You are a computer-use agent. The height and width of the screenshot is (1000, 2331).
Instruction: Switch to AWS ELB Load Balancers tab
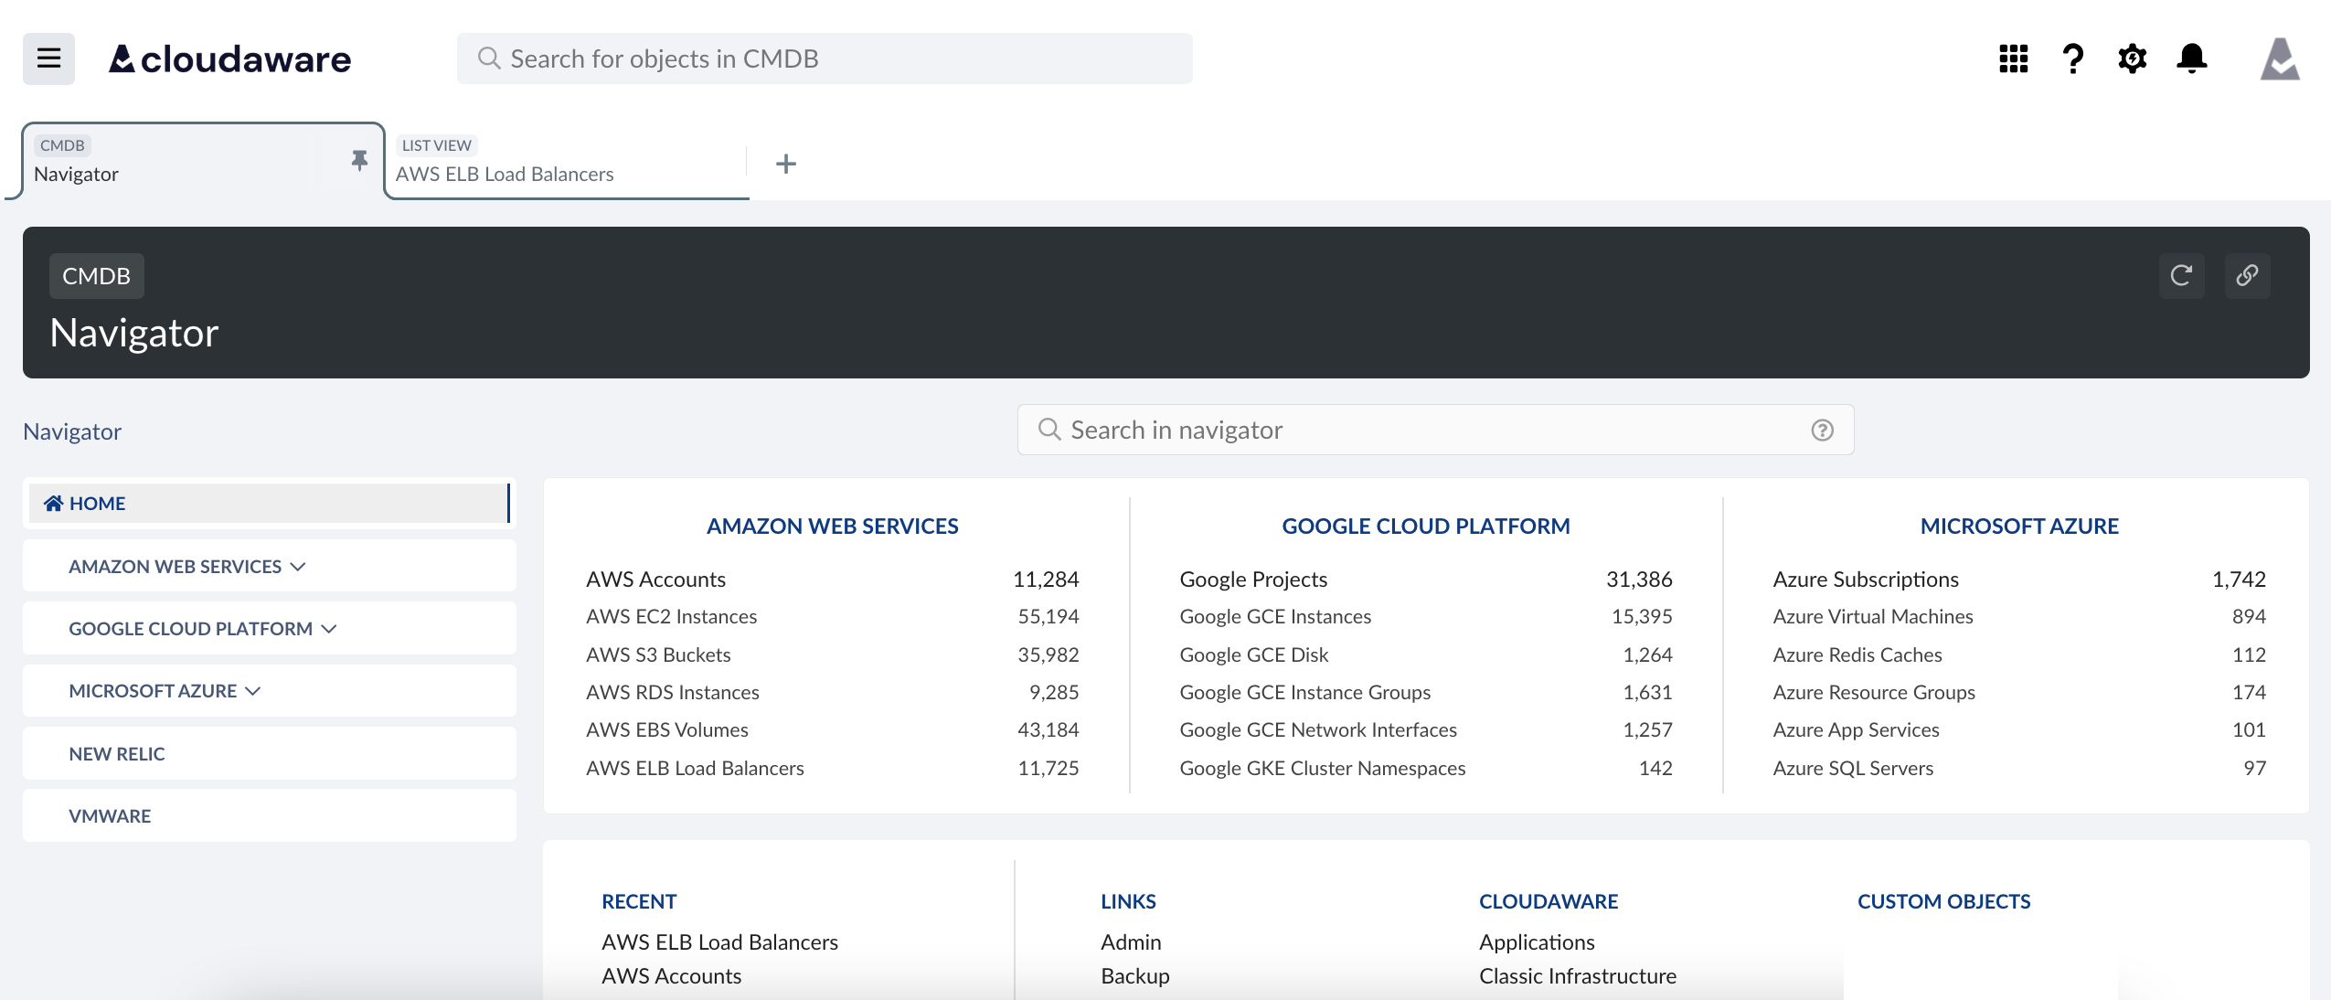[x=565, y=161]
